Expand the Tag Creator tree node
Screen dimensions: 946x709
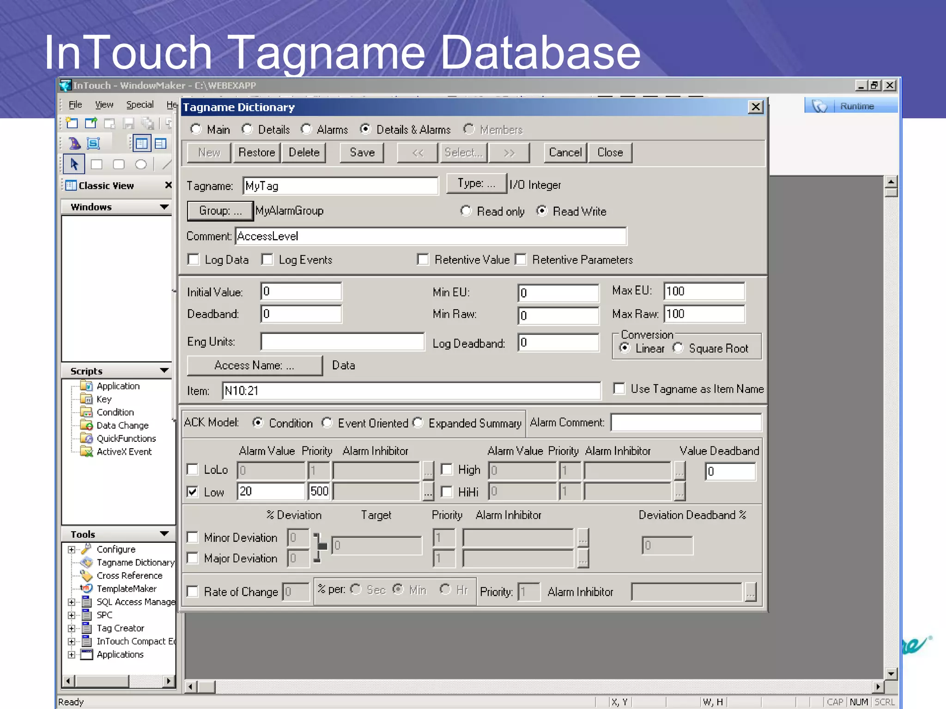(72, 628)
